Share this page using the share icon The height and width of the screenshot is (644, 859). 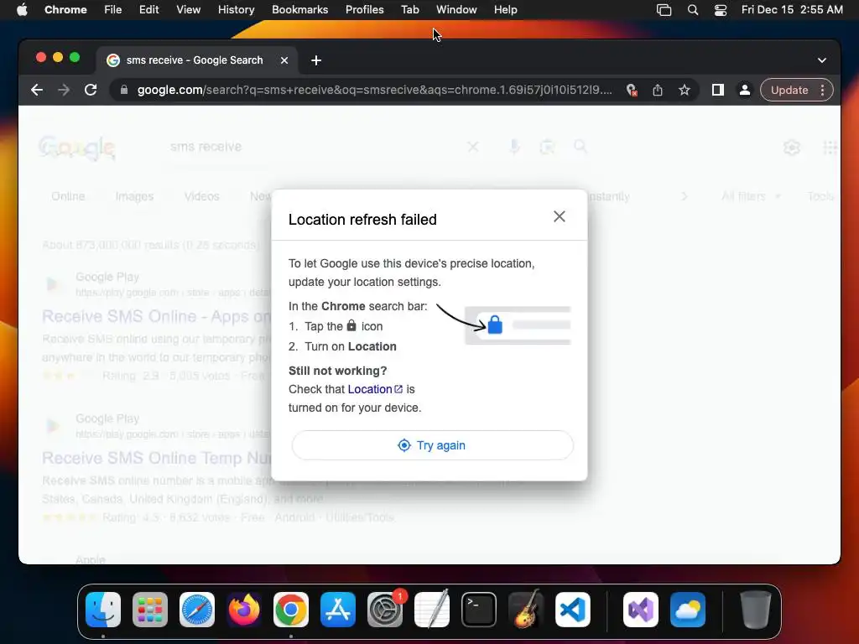pos(658,90)
